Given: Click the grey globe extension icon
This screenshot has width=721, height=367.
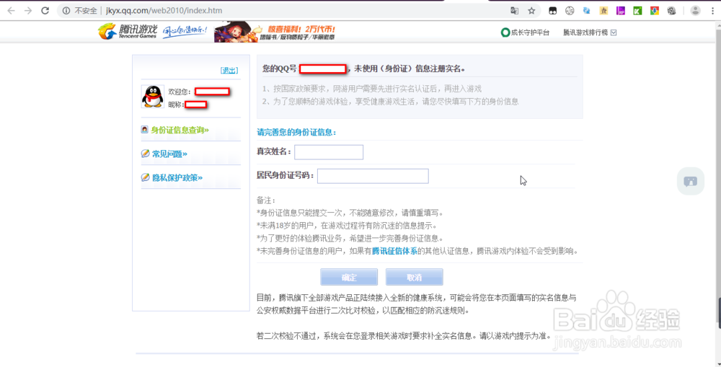Looking at the screenshot, I should (671, 11).
